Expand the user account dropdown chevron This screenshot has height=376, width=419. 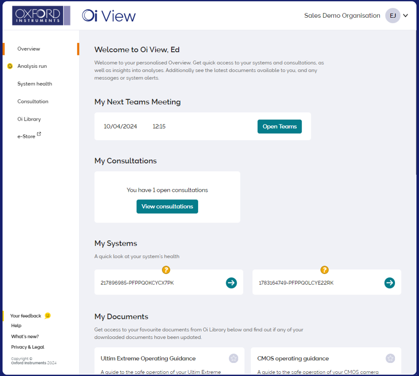point(406,16)
